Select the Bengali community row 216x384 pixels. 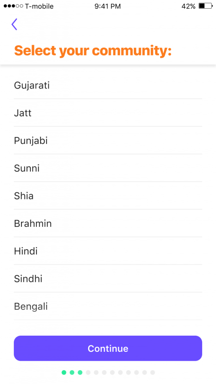(x=108, y=306)
